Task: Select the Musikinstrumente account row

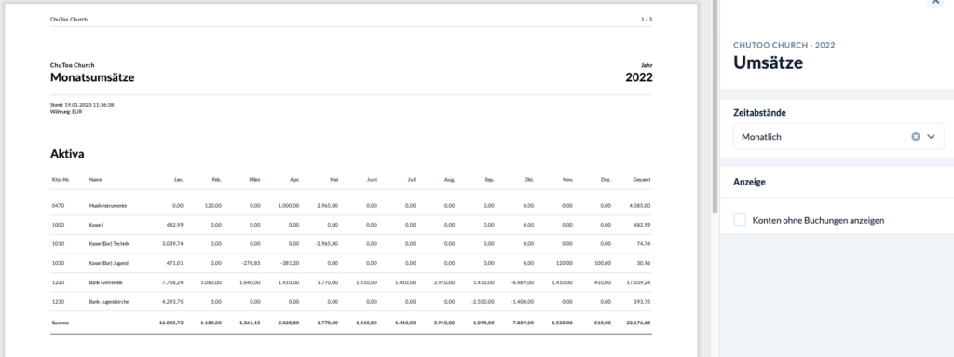Action: 351,206
